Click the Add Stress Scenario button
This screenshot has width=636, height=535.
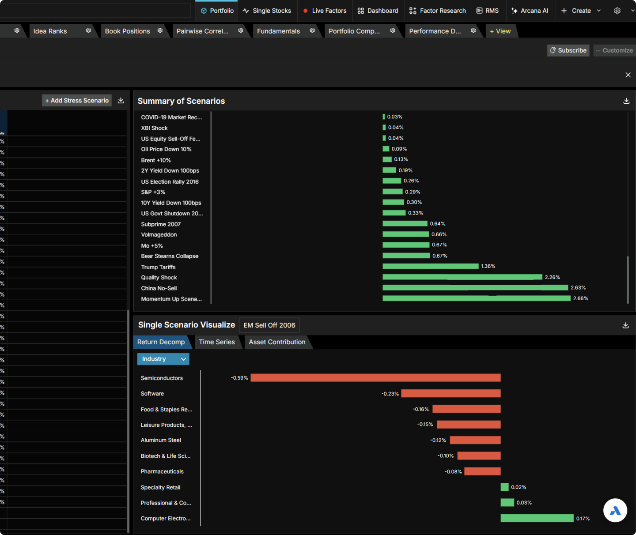coord(77,101)
